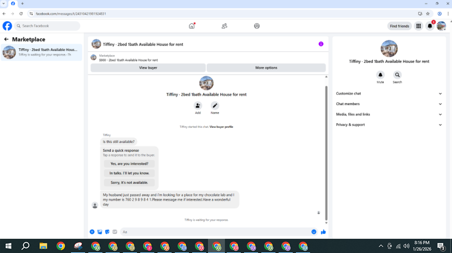Open the first Chrome icon on the taskbar

(60, 246)
